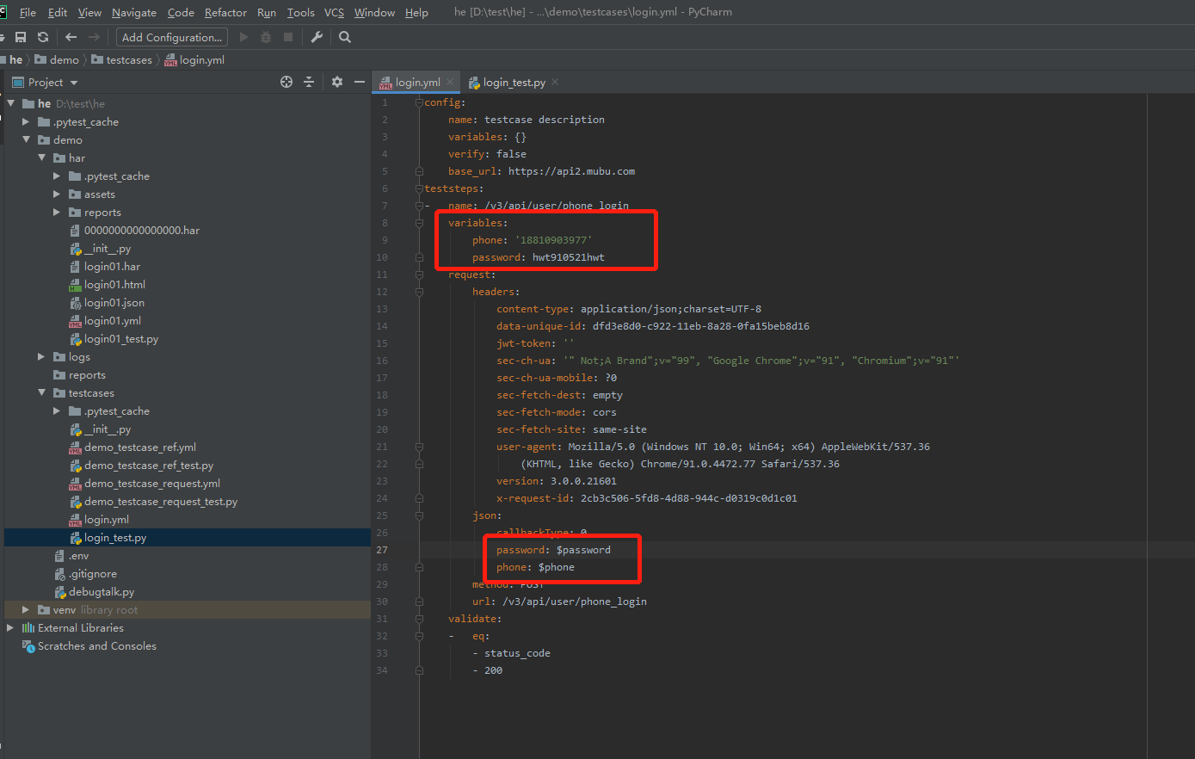Fold the config block at line 1
The image size is (1195, 759).
pyautogui.click(x=419, y=102)
